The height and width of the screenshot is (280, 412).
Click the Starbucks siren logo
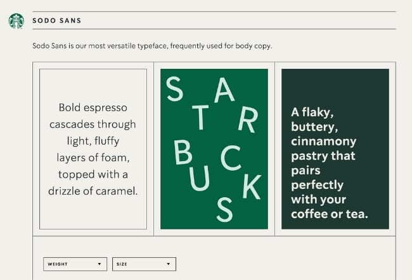[x=16, y=21]
